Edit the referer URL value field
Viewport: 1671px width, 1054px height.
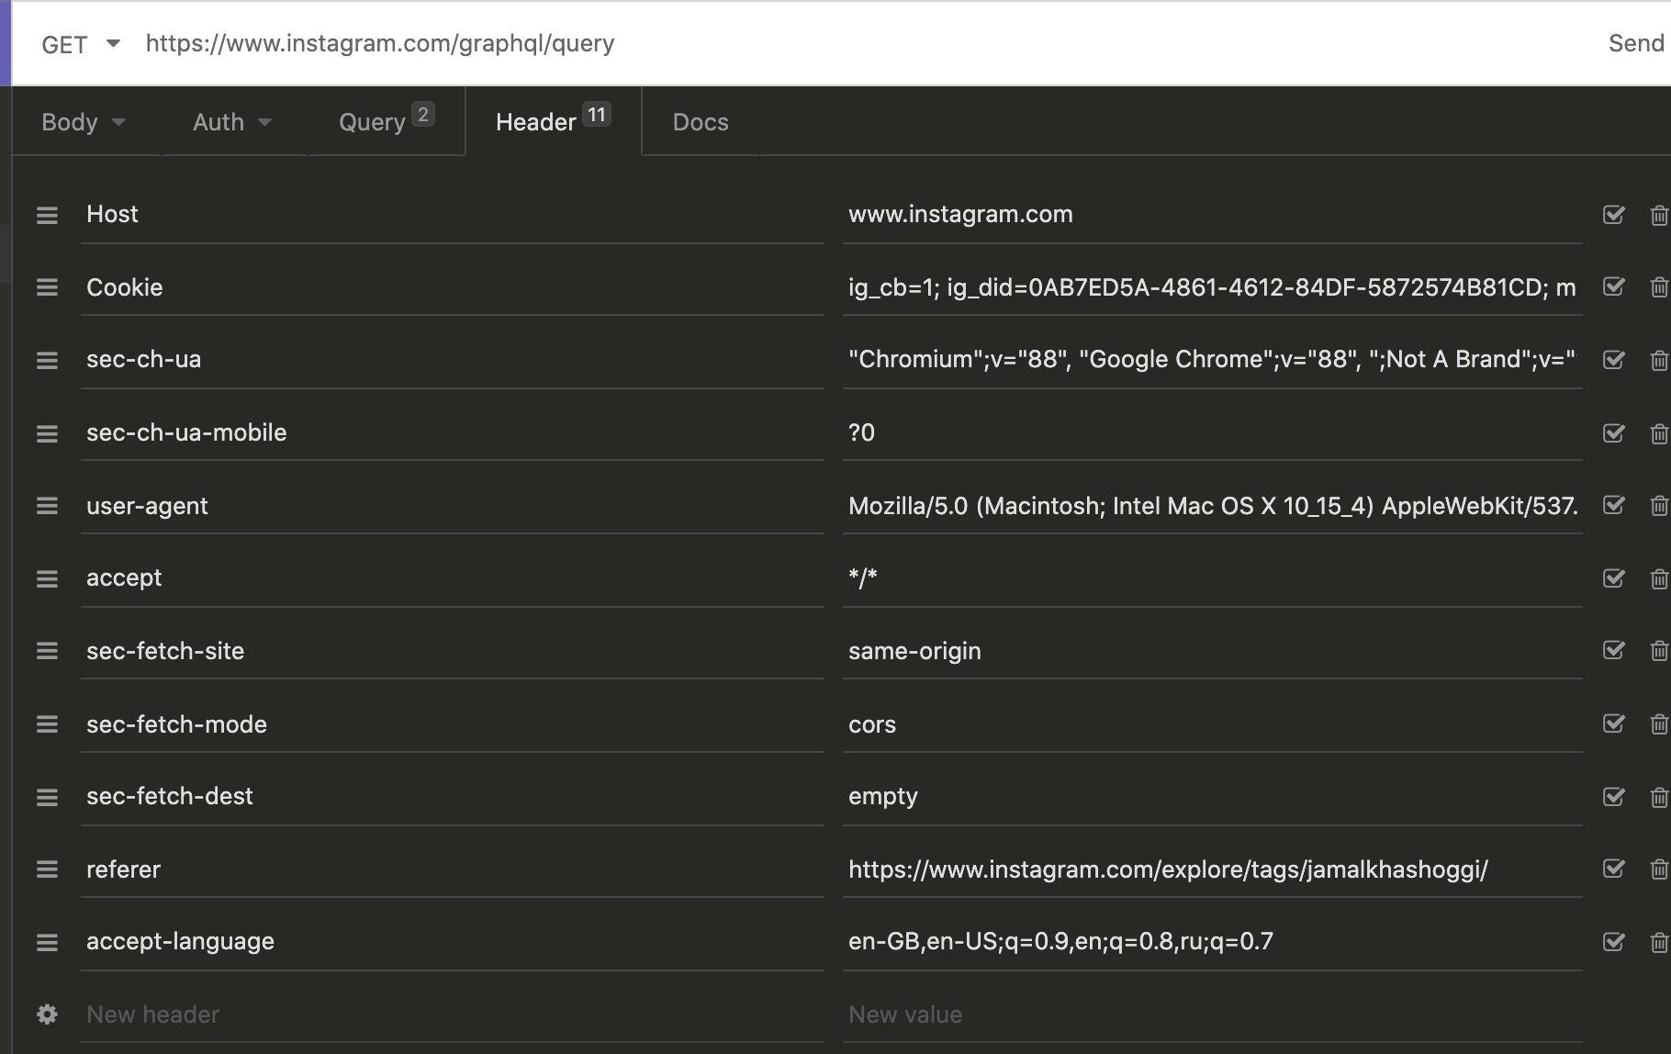tap(1212, 869)
